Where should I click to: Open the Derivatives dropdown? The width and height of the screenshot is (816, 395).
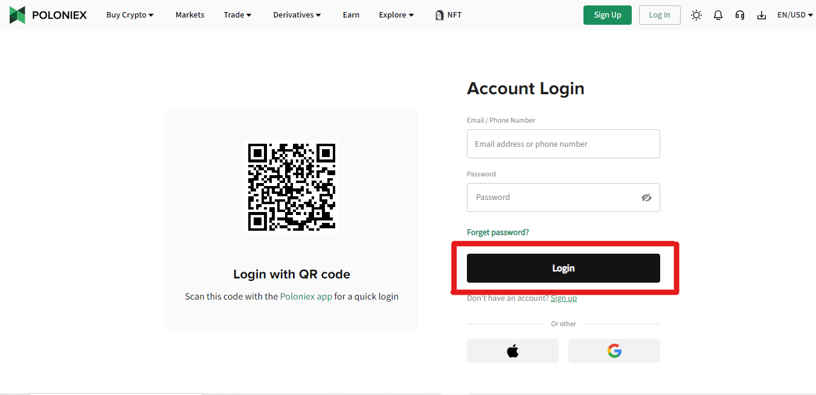pos(297,15)
